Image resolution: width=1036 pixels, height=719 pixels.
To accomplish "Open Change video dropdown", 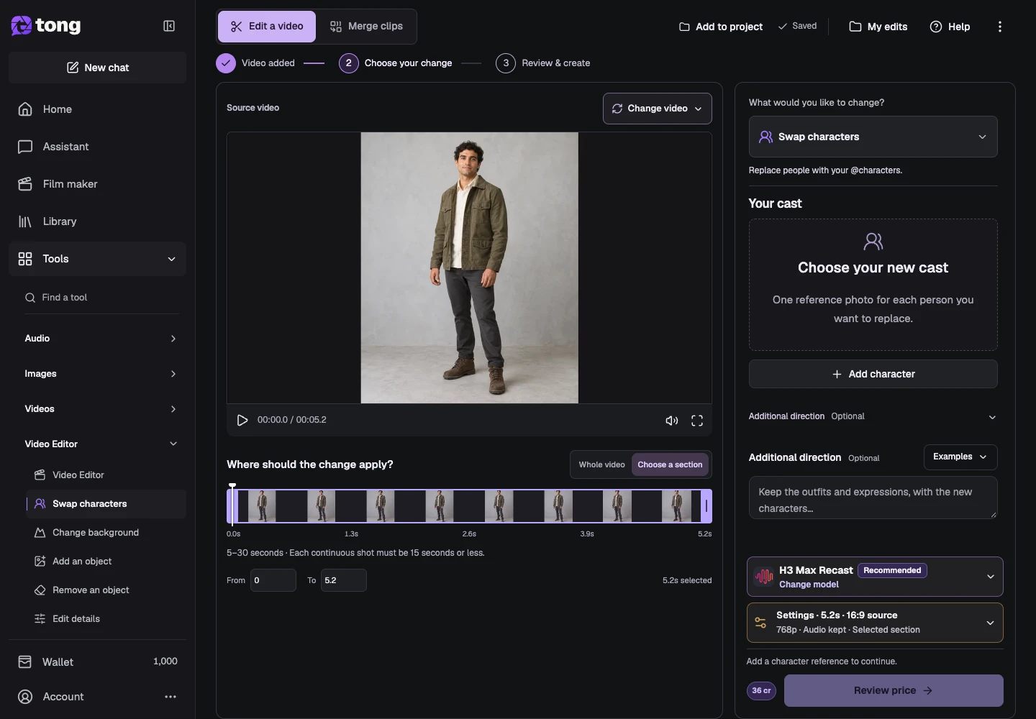I will [658, 109].
